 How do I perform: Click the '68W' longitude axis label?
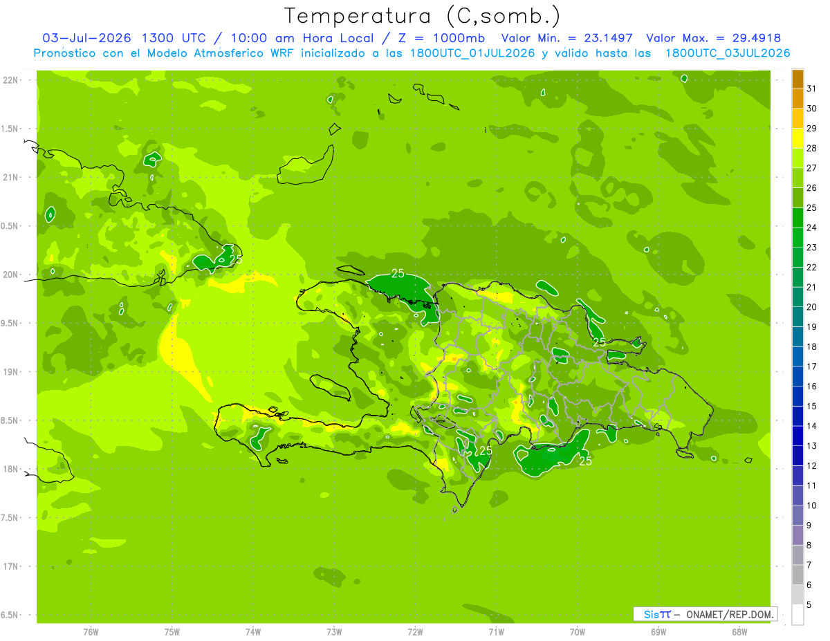coord(739,632)
